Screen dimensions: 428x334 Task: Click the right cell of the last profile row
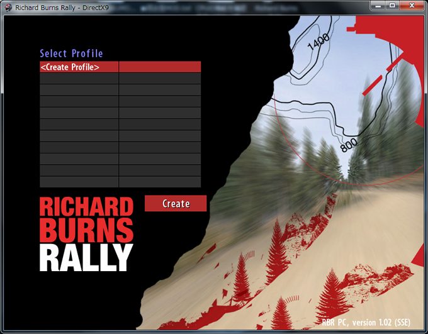(160, 182)
